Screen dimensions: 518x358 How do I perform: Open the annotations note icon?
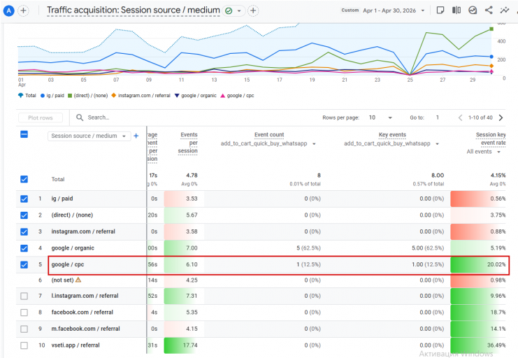click(x=440, y=10)
